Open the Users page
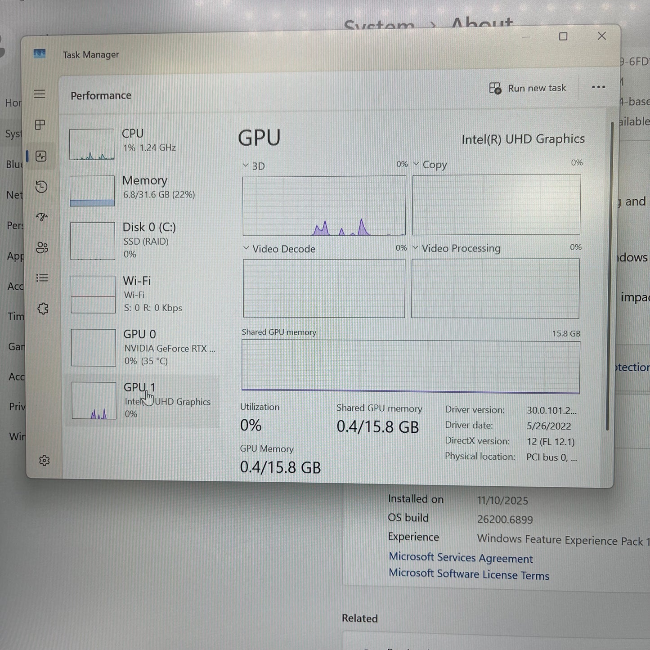650x650 pixels. [41, 248]
